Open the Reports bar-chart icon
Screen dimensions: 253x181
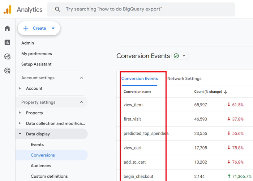[x=7, y=42]
